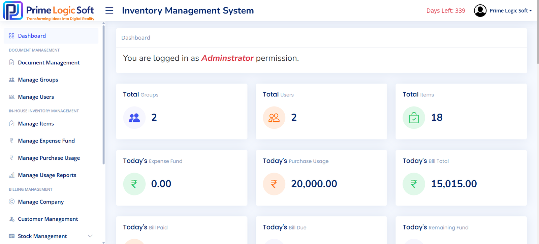Click the green rupee icon in Bill Total card
The height and width of the screenshot is (244, 539).
click(414, 184)
